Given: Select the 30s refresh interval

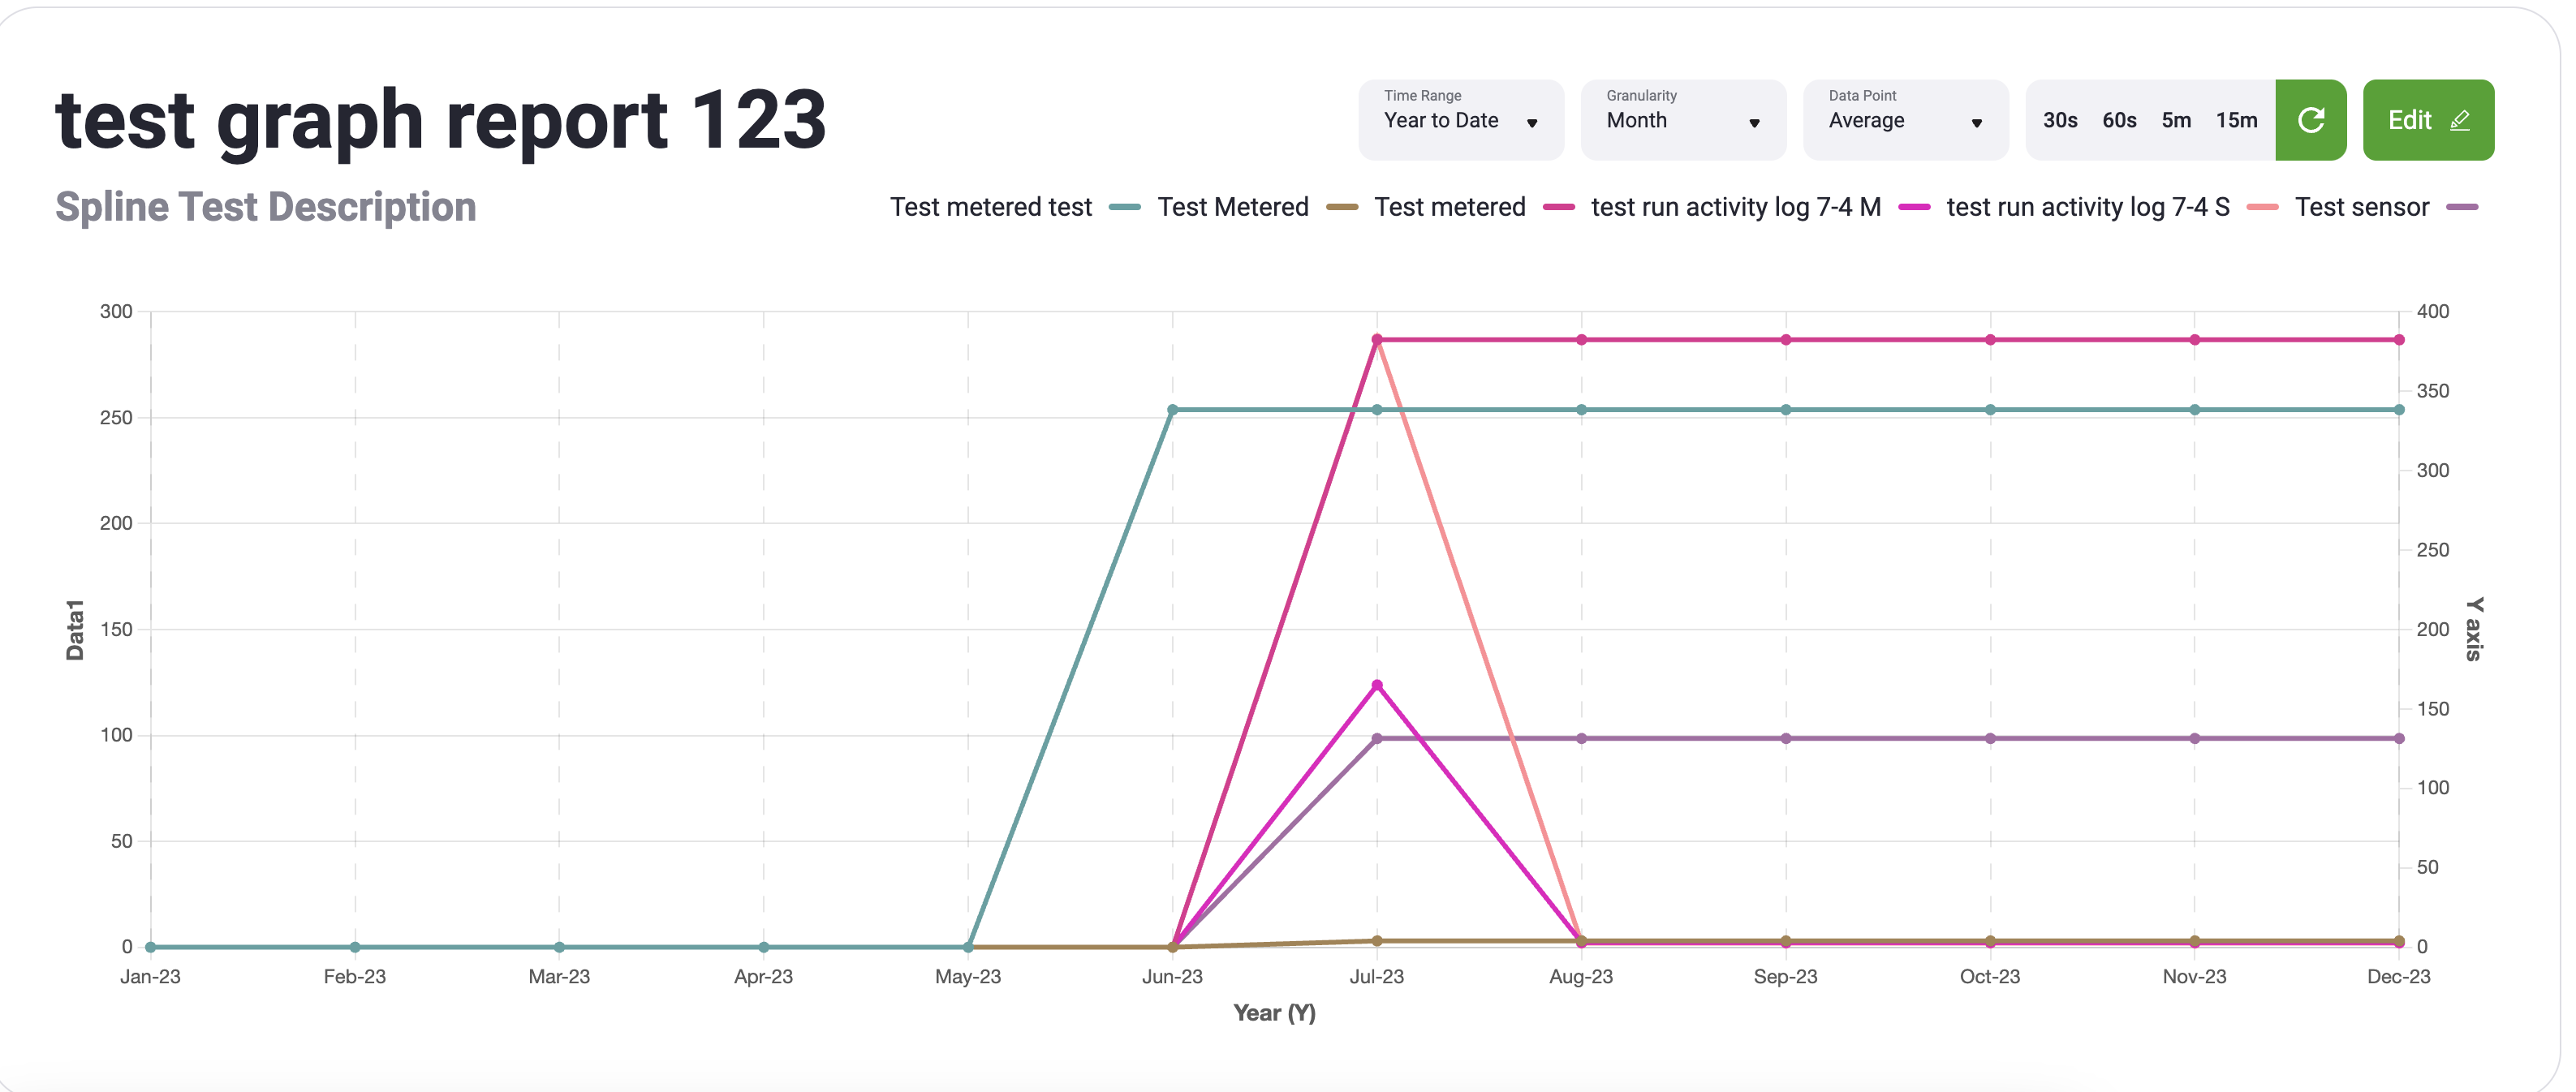Looking at the screenshot, I should (2060, 120).
